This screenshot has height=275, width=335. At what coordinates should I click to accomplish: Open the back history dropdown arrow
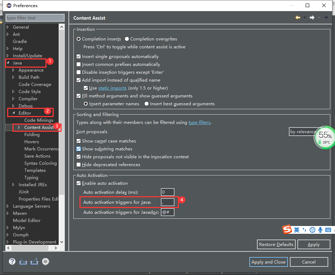coord(305,18)
